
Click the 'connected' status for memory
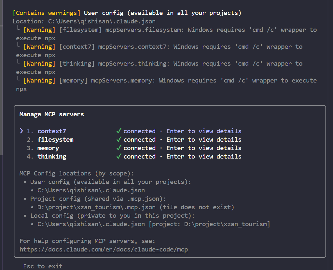(140, 148)
